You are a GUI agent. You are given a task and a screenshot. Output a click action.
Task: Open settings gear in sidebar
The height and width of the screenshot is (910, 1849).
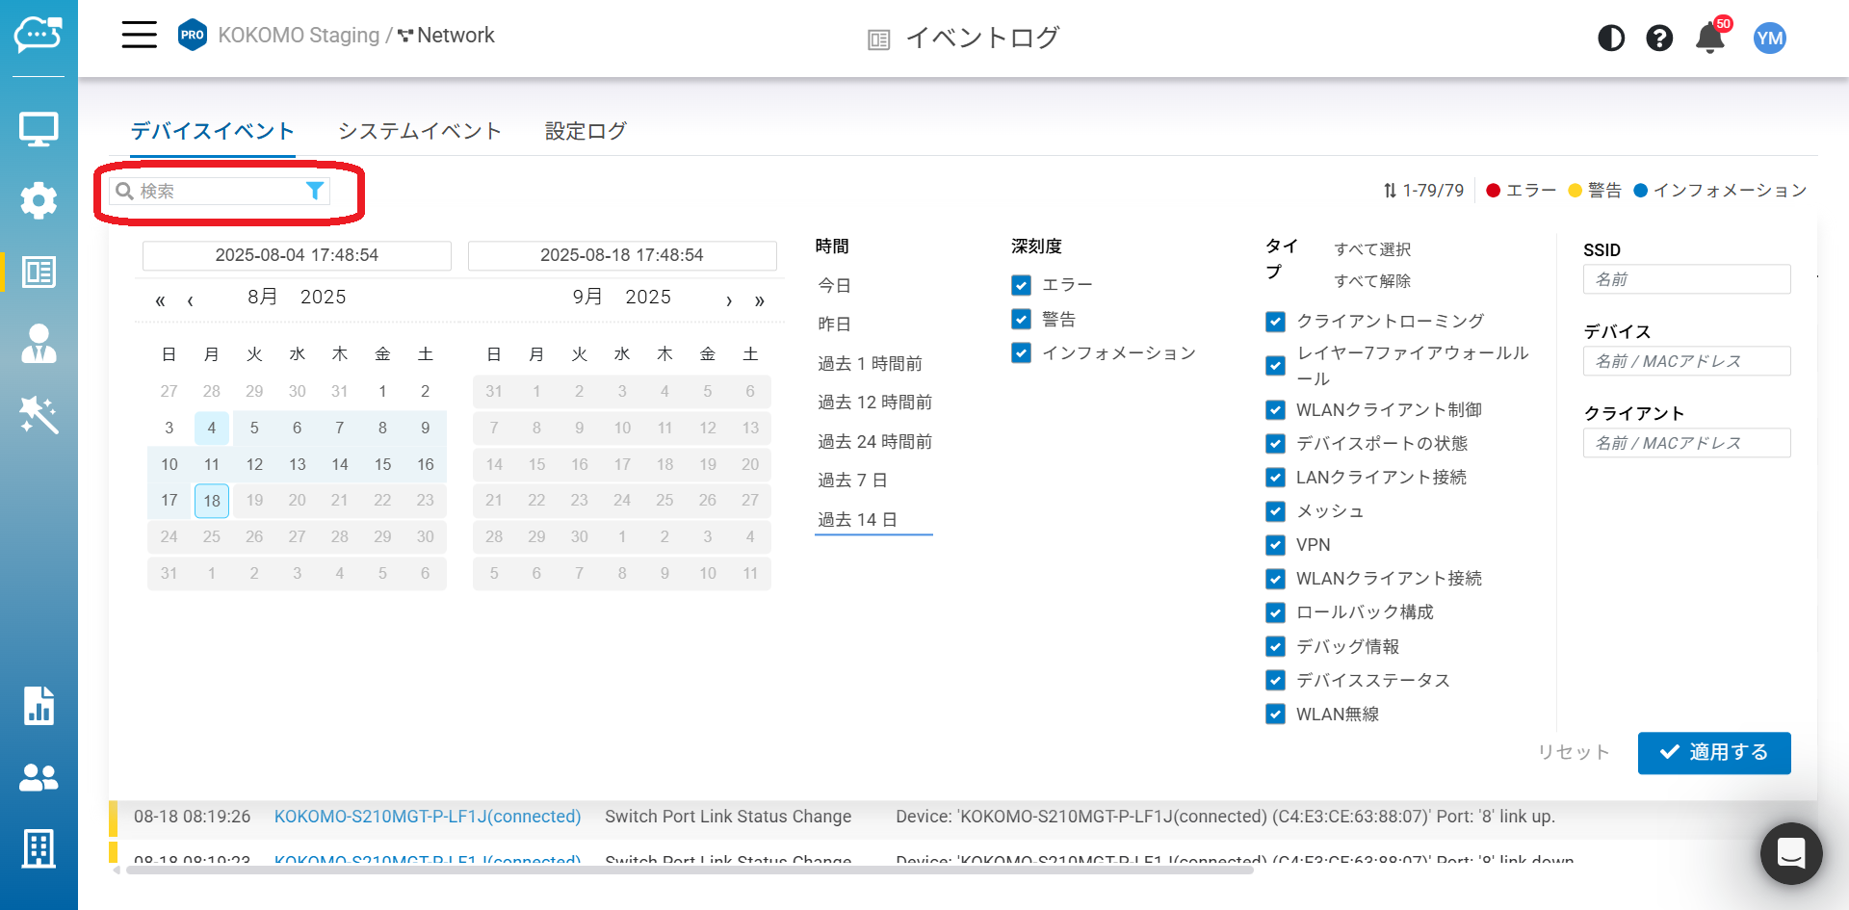[x=39, y=200]
